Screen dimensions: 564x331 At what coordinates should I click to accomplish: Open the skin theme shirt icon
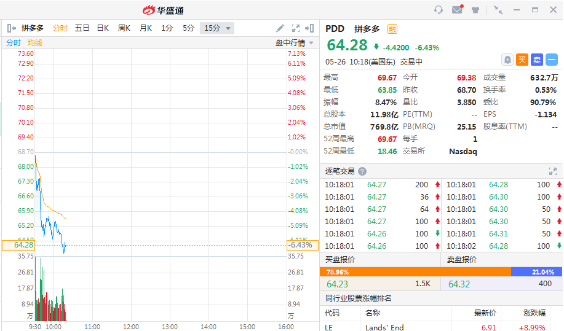475,10
